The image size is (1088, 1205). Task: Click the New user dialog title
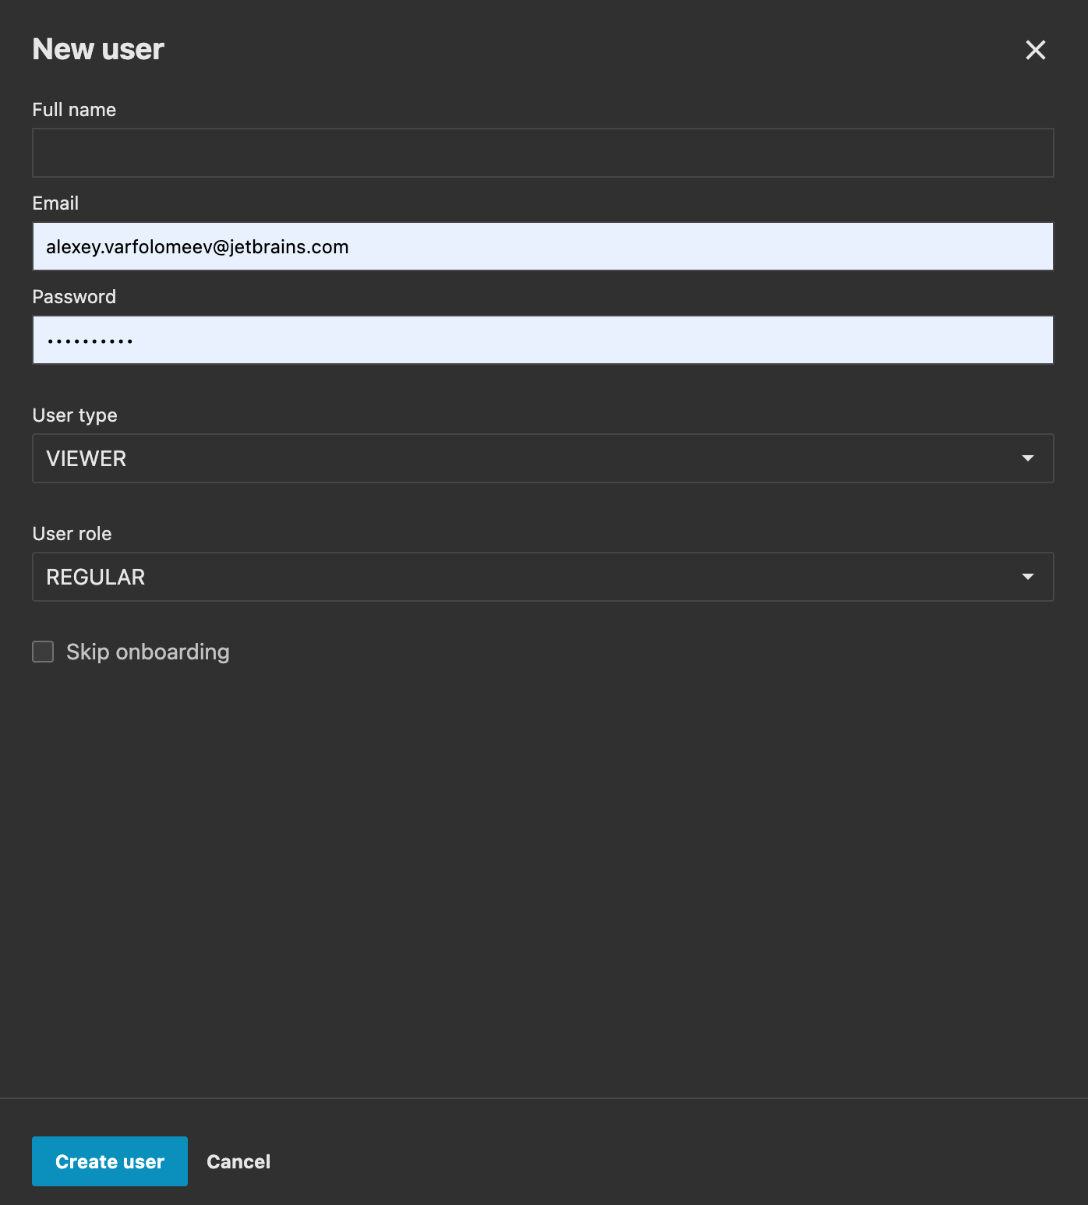[x=98, y=49]
